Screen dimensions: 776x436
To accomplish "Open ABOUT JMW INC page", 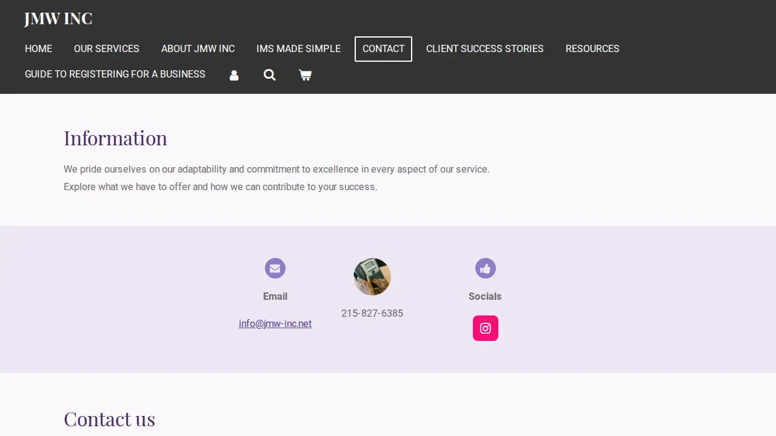I will click(198, 48).
